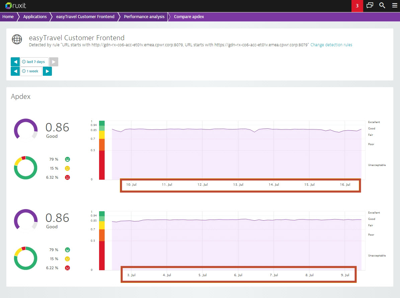
Task: Open the dashboards window icon in top bar
Action: click(370, 5)
